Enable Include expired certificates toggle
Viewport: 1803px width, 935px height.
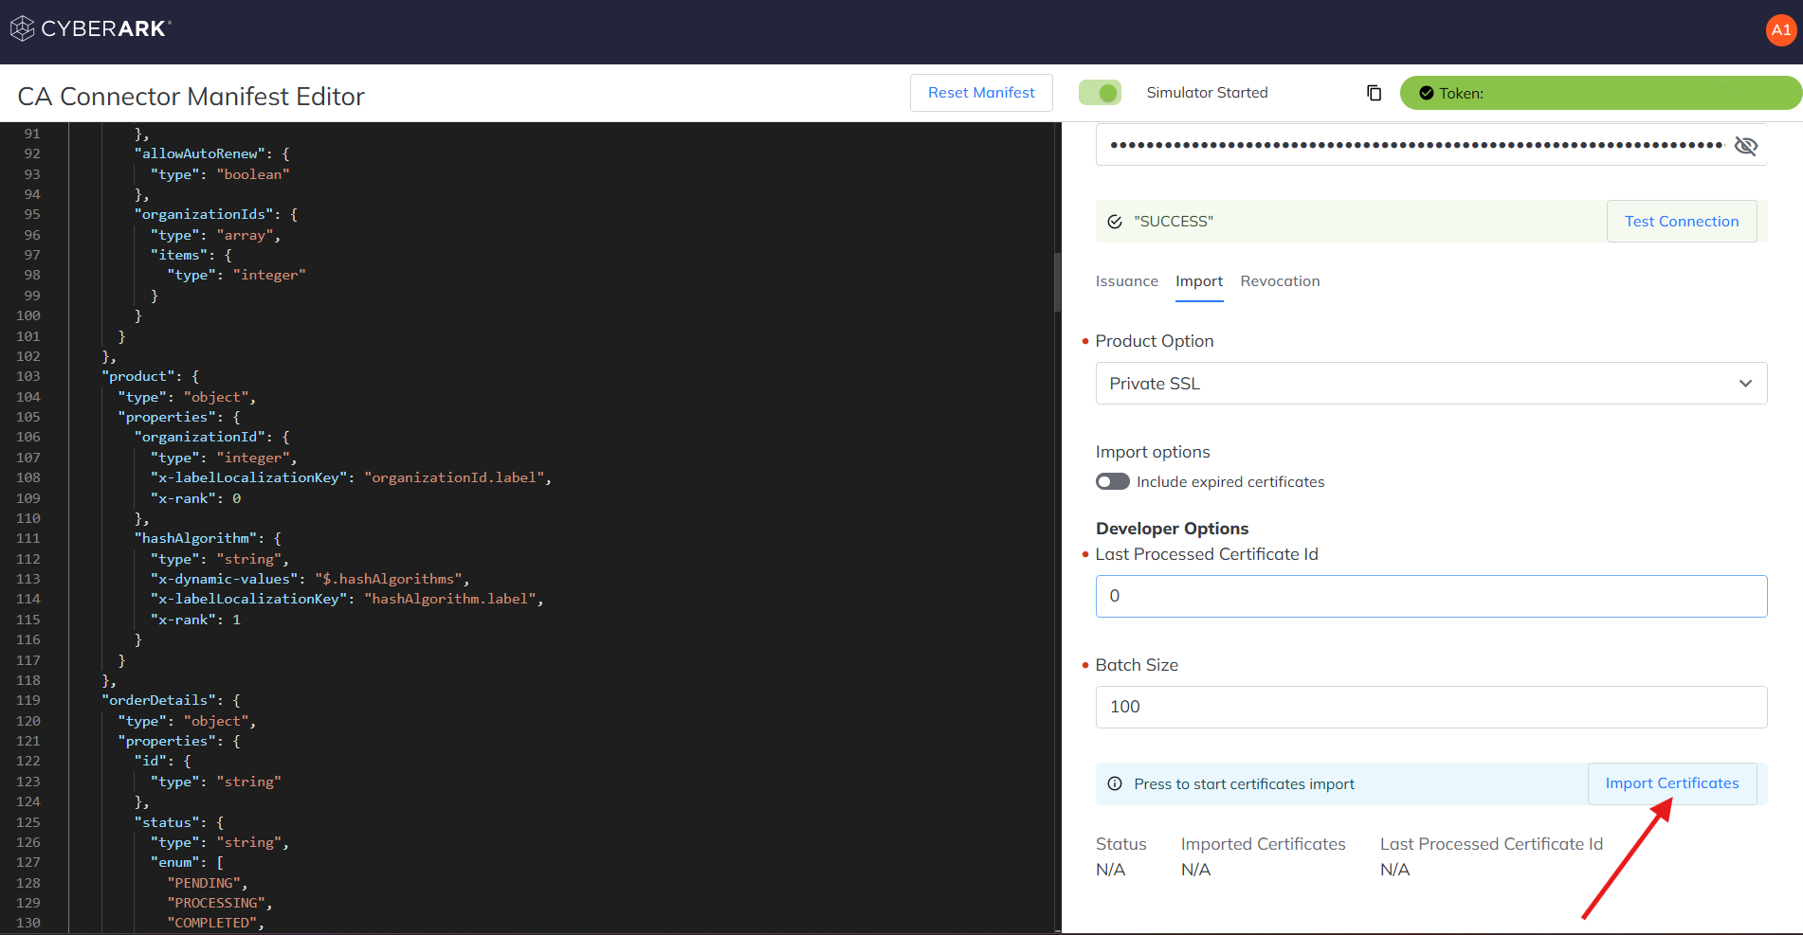coord(1113,482)
